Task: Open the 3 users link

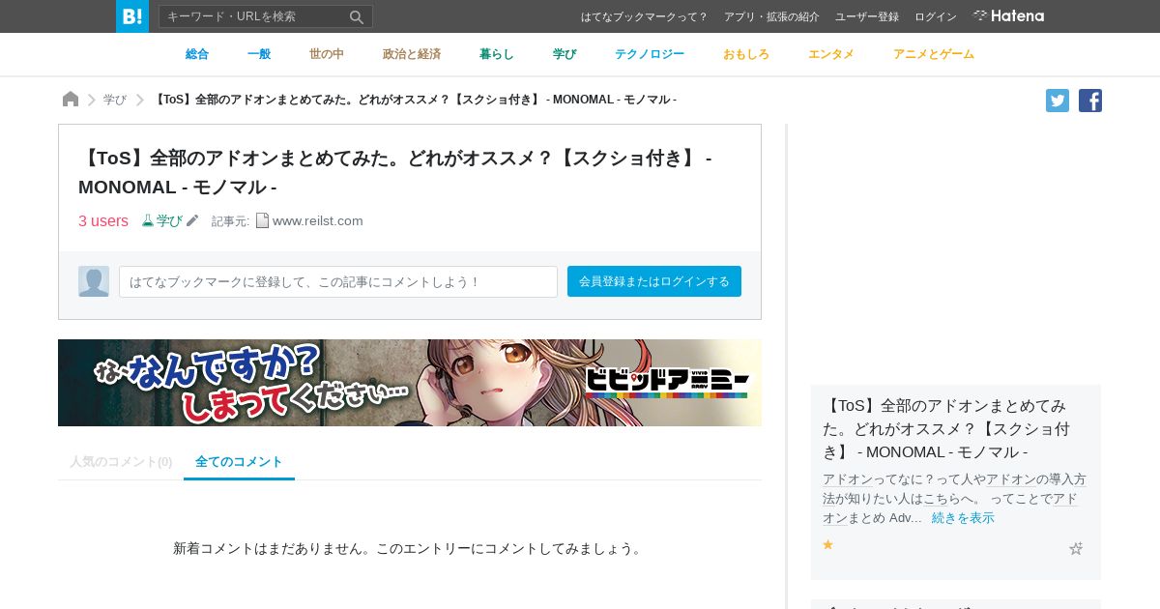Action: coord(103,220)
